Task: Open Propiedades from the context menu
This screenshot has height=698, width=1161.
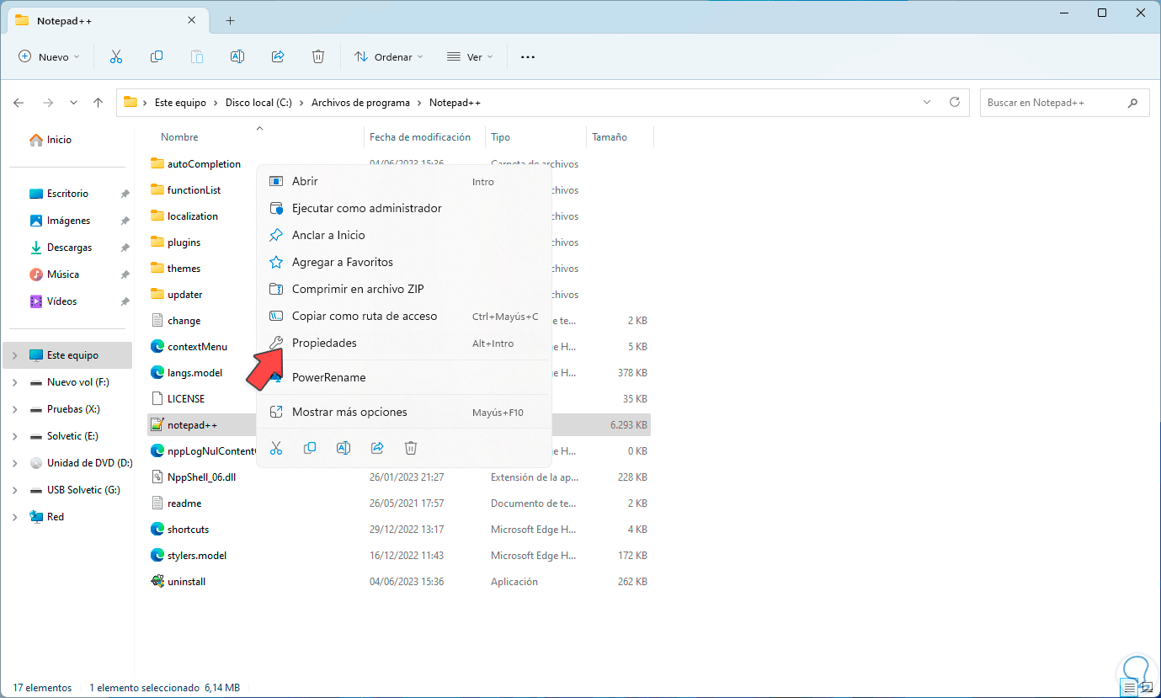Action: pos(403,343)
